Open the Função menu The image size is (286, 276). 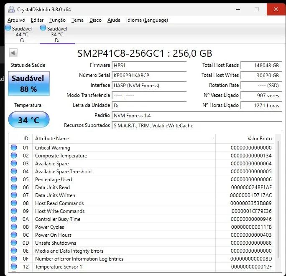(x=57, y=20)
